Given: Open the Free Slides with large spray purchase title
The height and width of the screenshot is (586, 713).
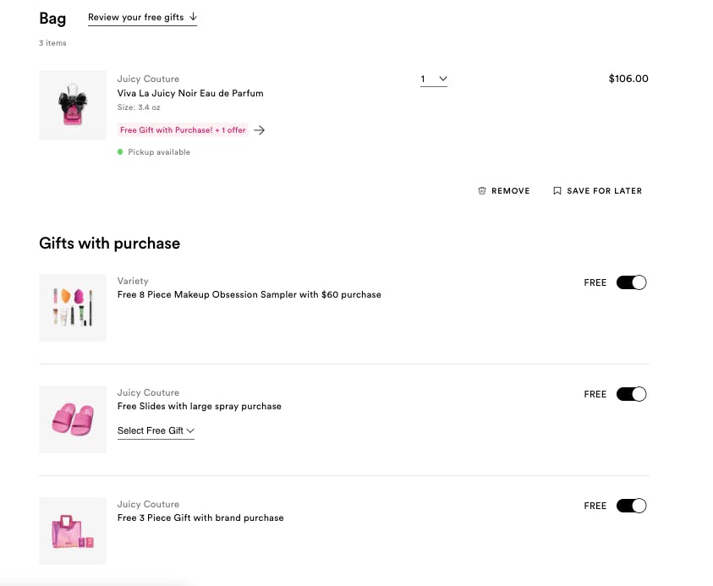Looking at the screenshot, I should 199,407.
